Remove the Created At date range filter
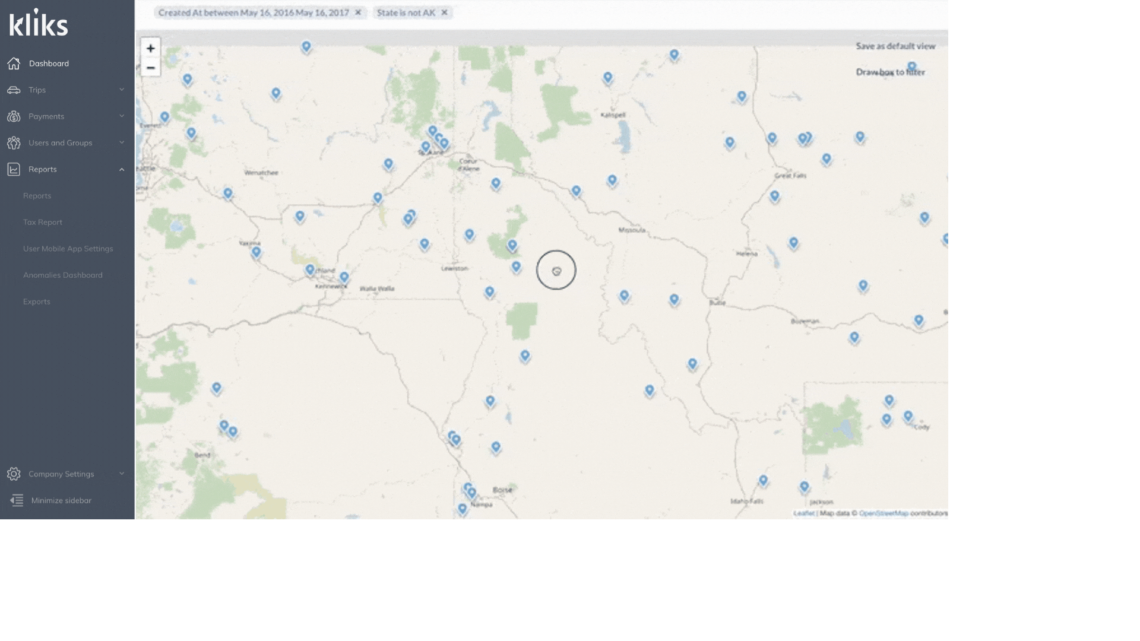Image resolution: width=1140 pixels, height=641 pixels. coord(358,12)
